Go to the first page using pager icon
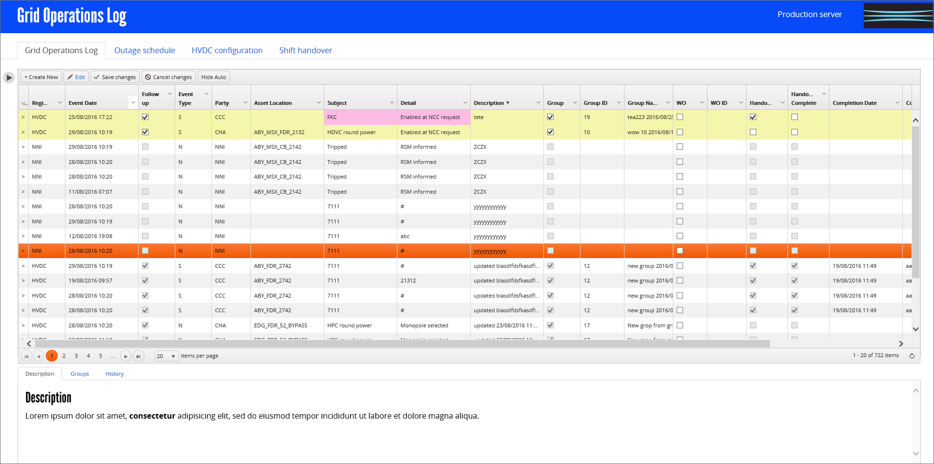The width and height of the screenshot is (934, 464). point(26,356)
